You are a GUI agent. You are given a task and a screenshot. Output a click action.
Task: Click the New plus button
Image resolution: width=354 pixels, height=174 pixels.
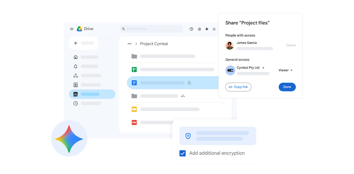tap(83, 43)
